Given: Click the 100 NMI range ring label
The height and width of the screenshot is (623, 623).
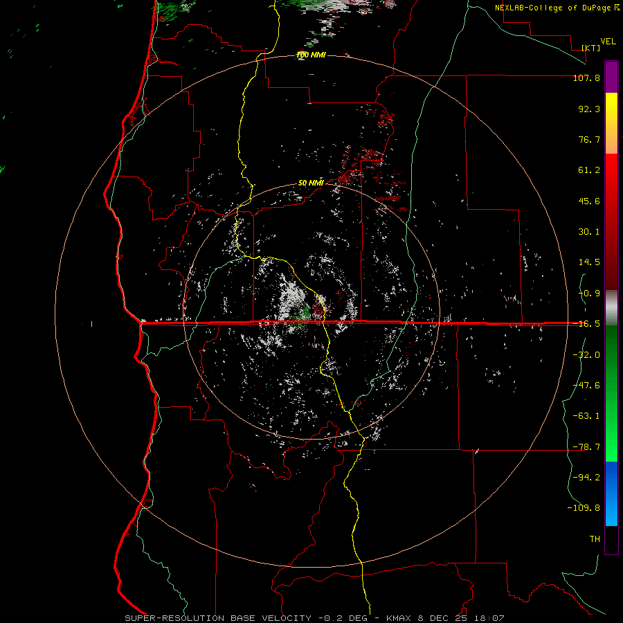Looking at the screenshot, I should 311,55.
